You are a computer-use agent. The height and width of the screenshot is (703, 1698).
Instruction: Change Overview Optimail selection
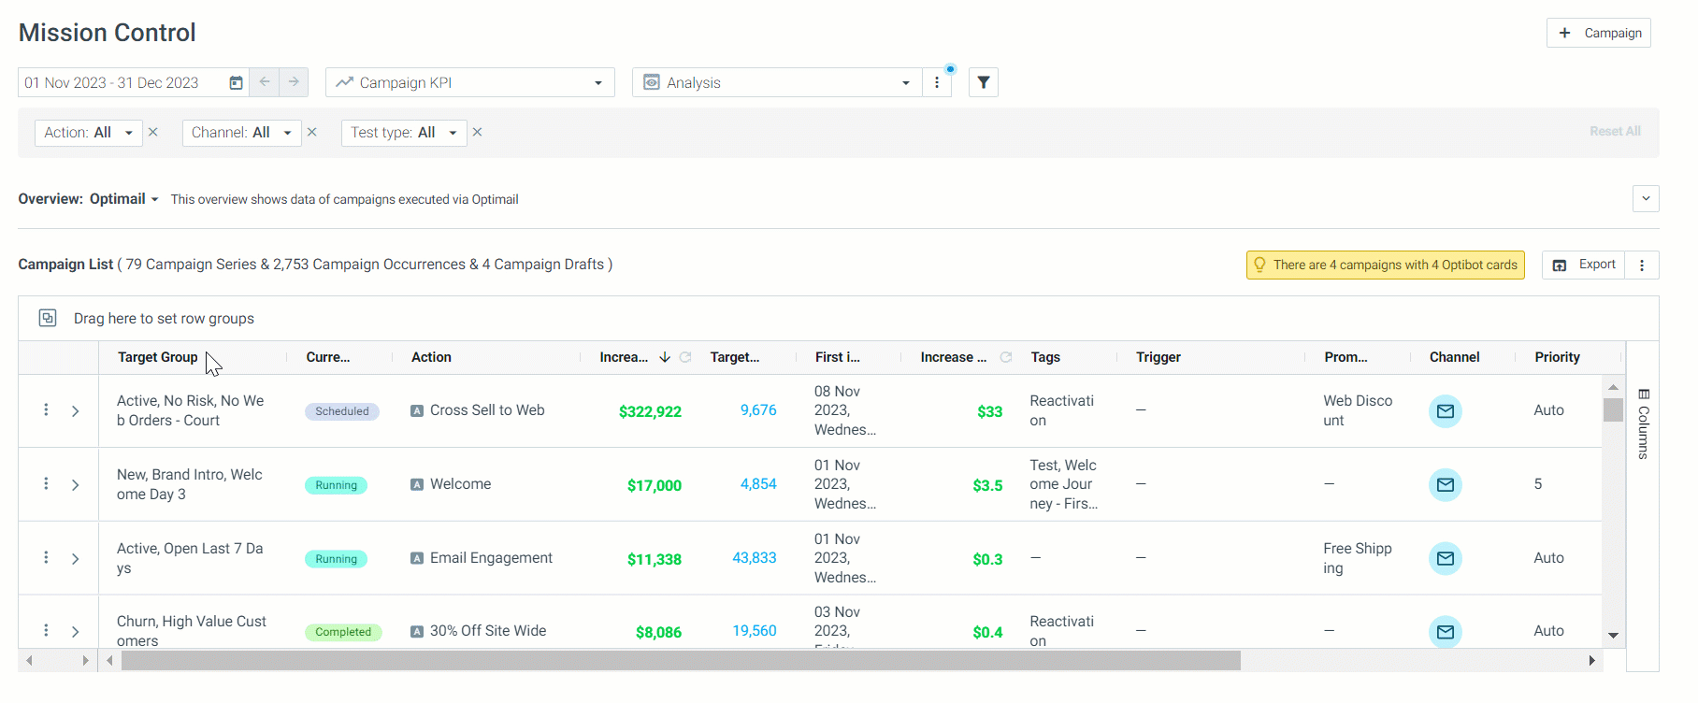[x=124, y=199]
